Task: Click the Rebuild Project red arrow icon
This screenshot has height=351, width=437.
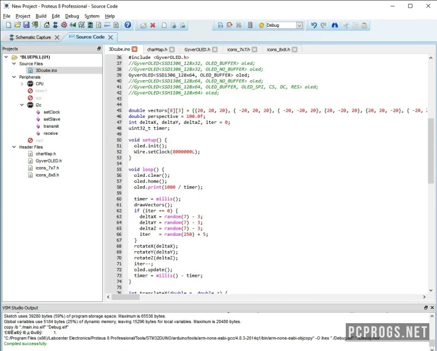Action: pyautogui.click(x=229, y=25)
